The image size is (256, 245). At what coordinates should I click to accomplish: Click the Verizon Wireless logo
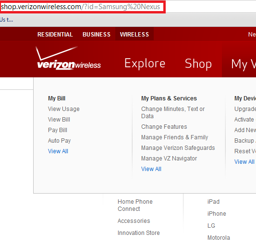click(68, 58)
